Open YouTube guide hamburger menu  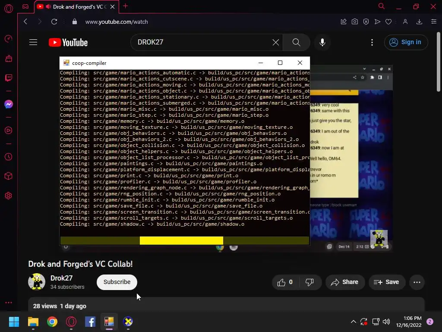coord(33,42)
